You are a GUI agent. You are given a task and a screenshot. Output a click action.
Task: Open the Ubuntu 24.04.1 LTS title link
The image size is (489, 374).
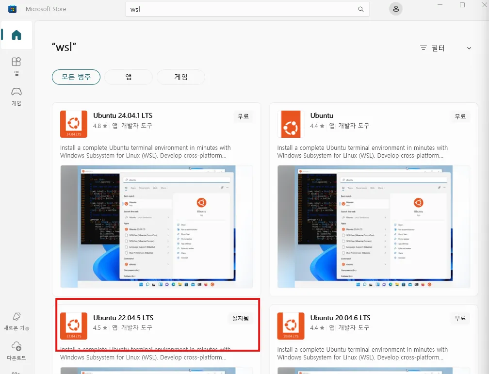tap(123, 115)
